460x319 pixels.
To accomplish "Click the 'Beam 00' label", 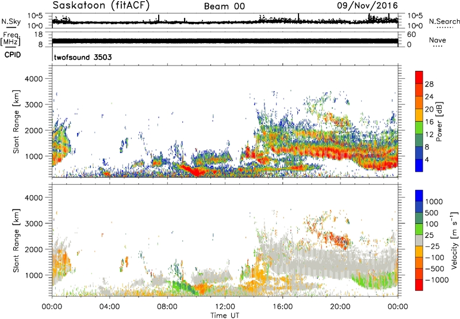I will pos(224,6).
